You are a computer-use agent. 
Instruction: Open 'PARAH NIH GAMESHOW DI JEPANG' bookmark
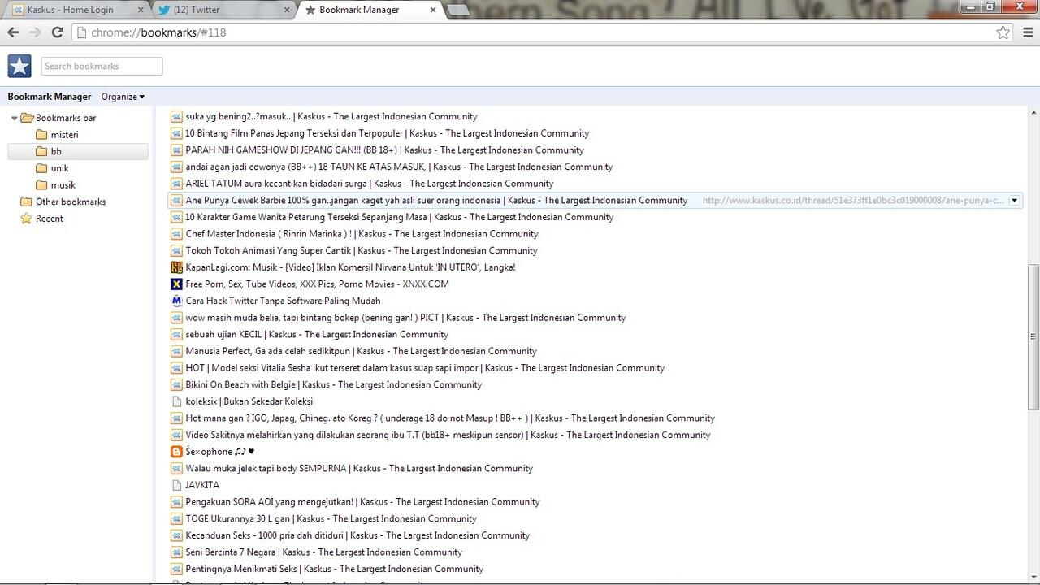point(385,150)
